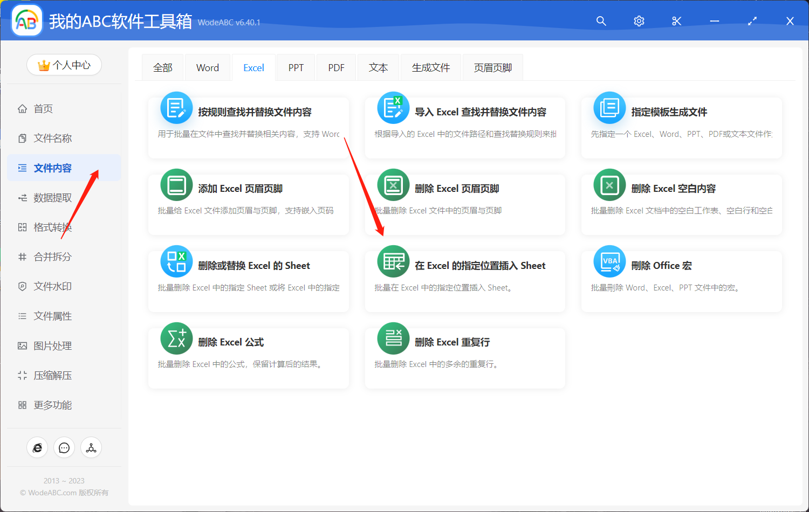The height and width of the screenshot is (512, 809).
Task: Open the chat feedback icon at bottom left
Action: pos(64,447)
